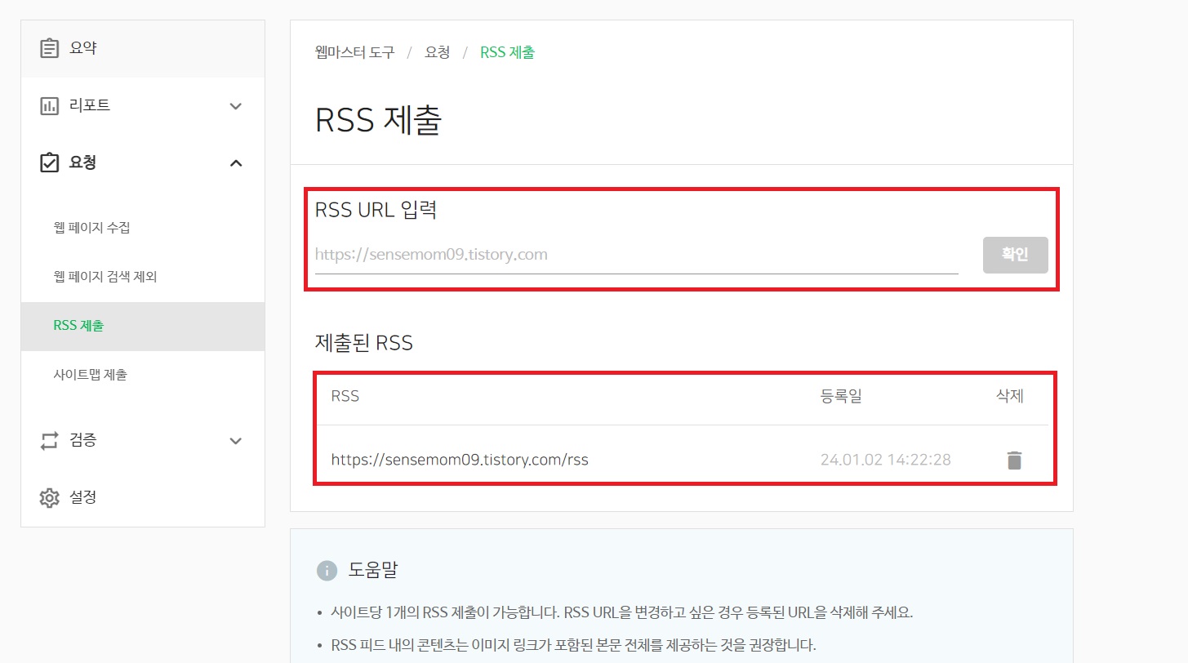Delete the submitted RSS with trash icon
The height and width of the screenshot is (663, 1188).
point(1014,461)
